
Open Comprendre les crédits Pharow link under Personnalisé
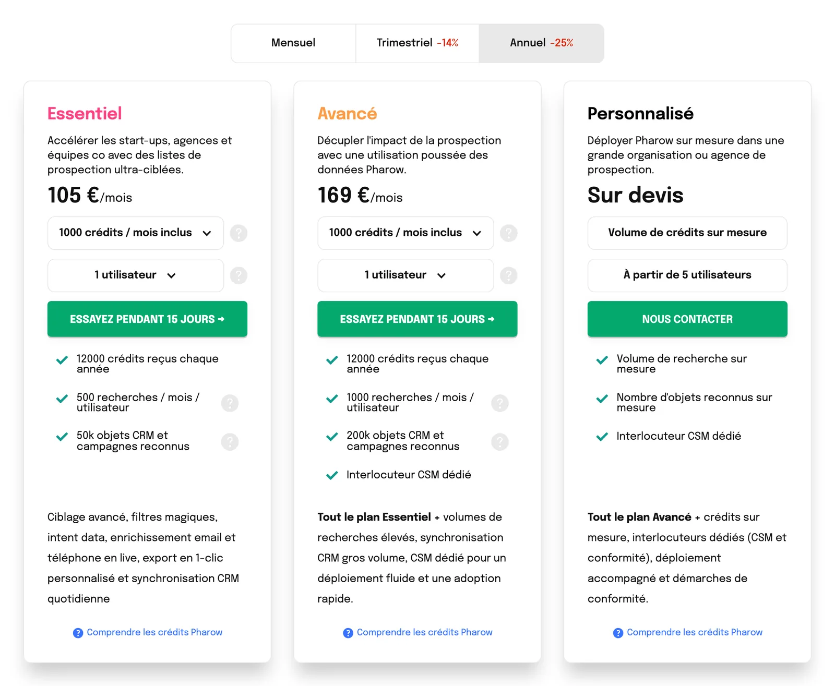[688, 632]
